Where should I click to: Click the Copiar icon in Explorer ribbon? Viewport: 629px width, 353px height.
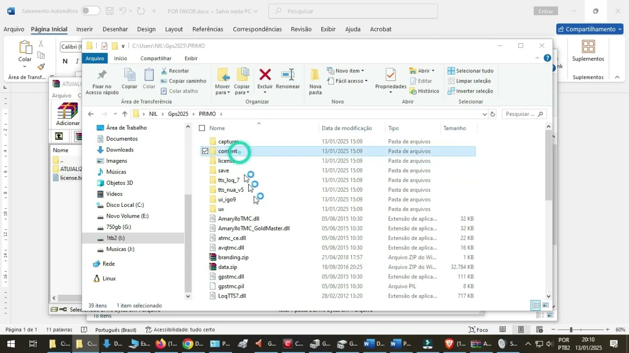(x=130, y=75)
